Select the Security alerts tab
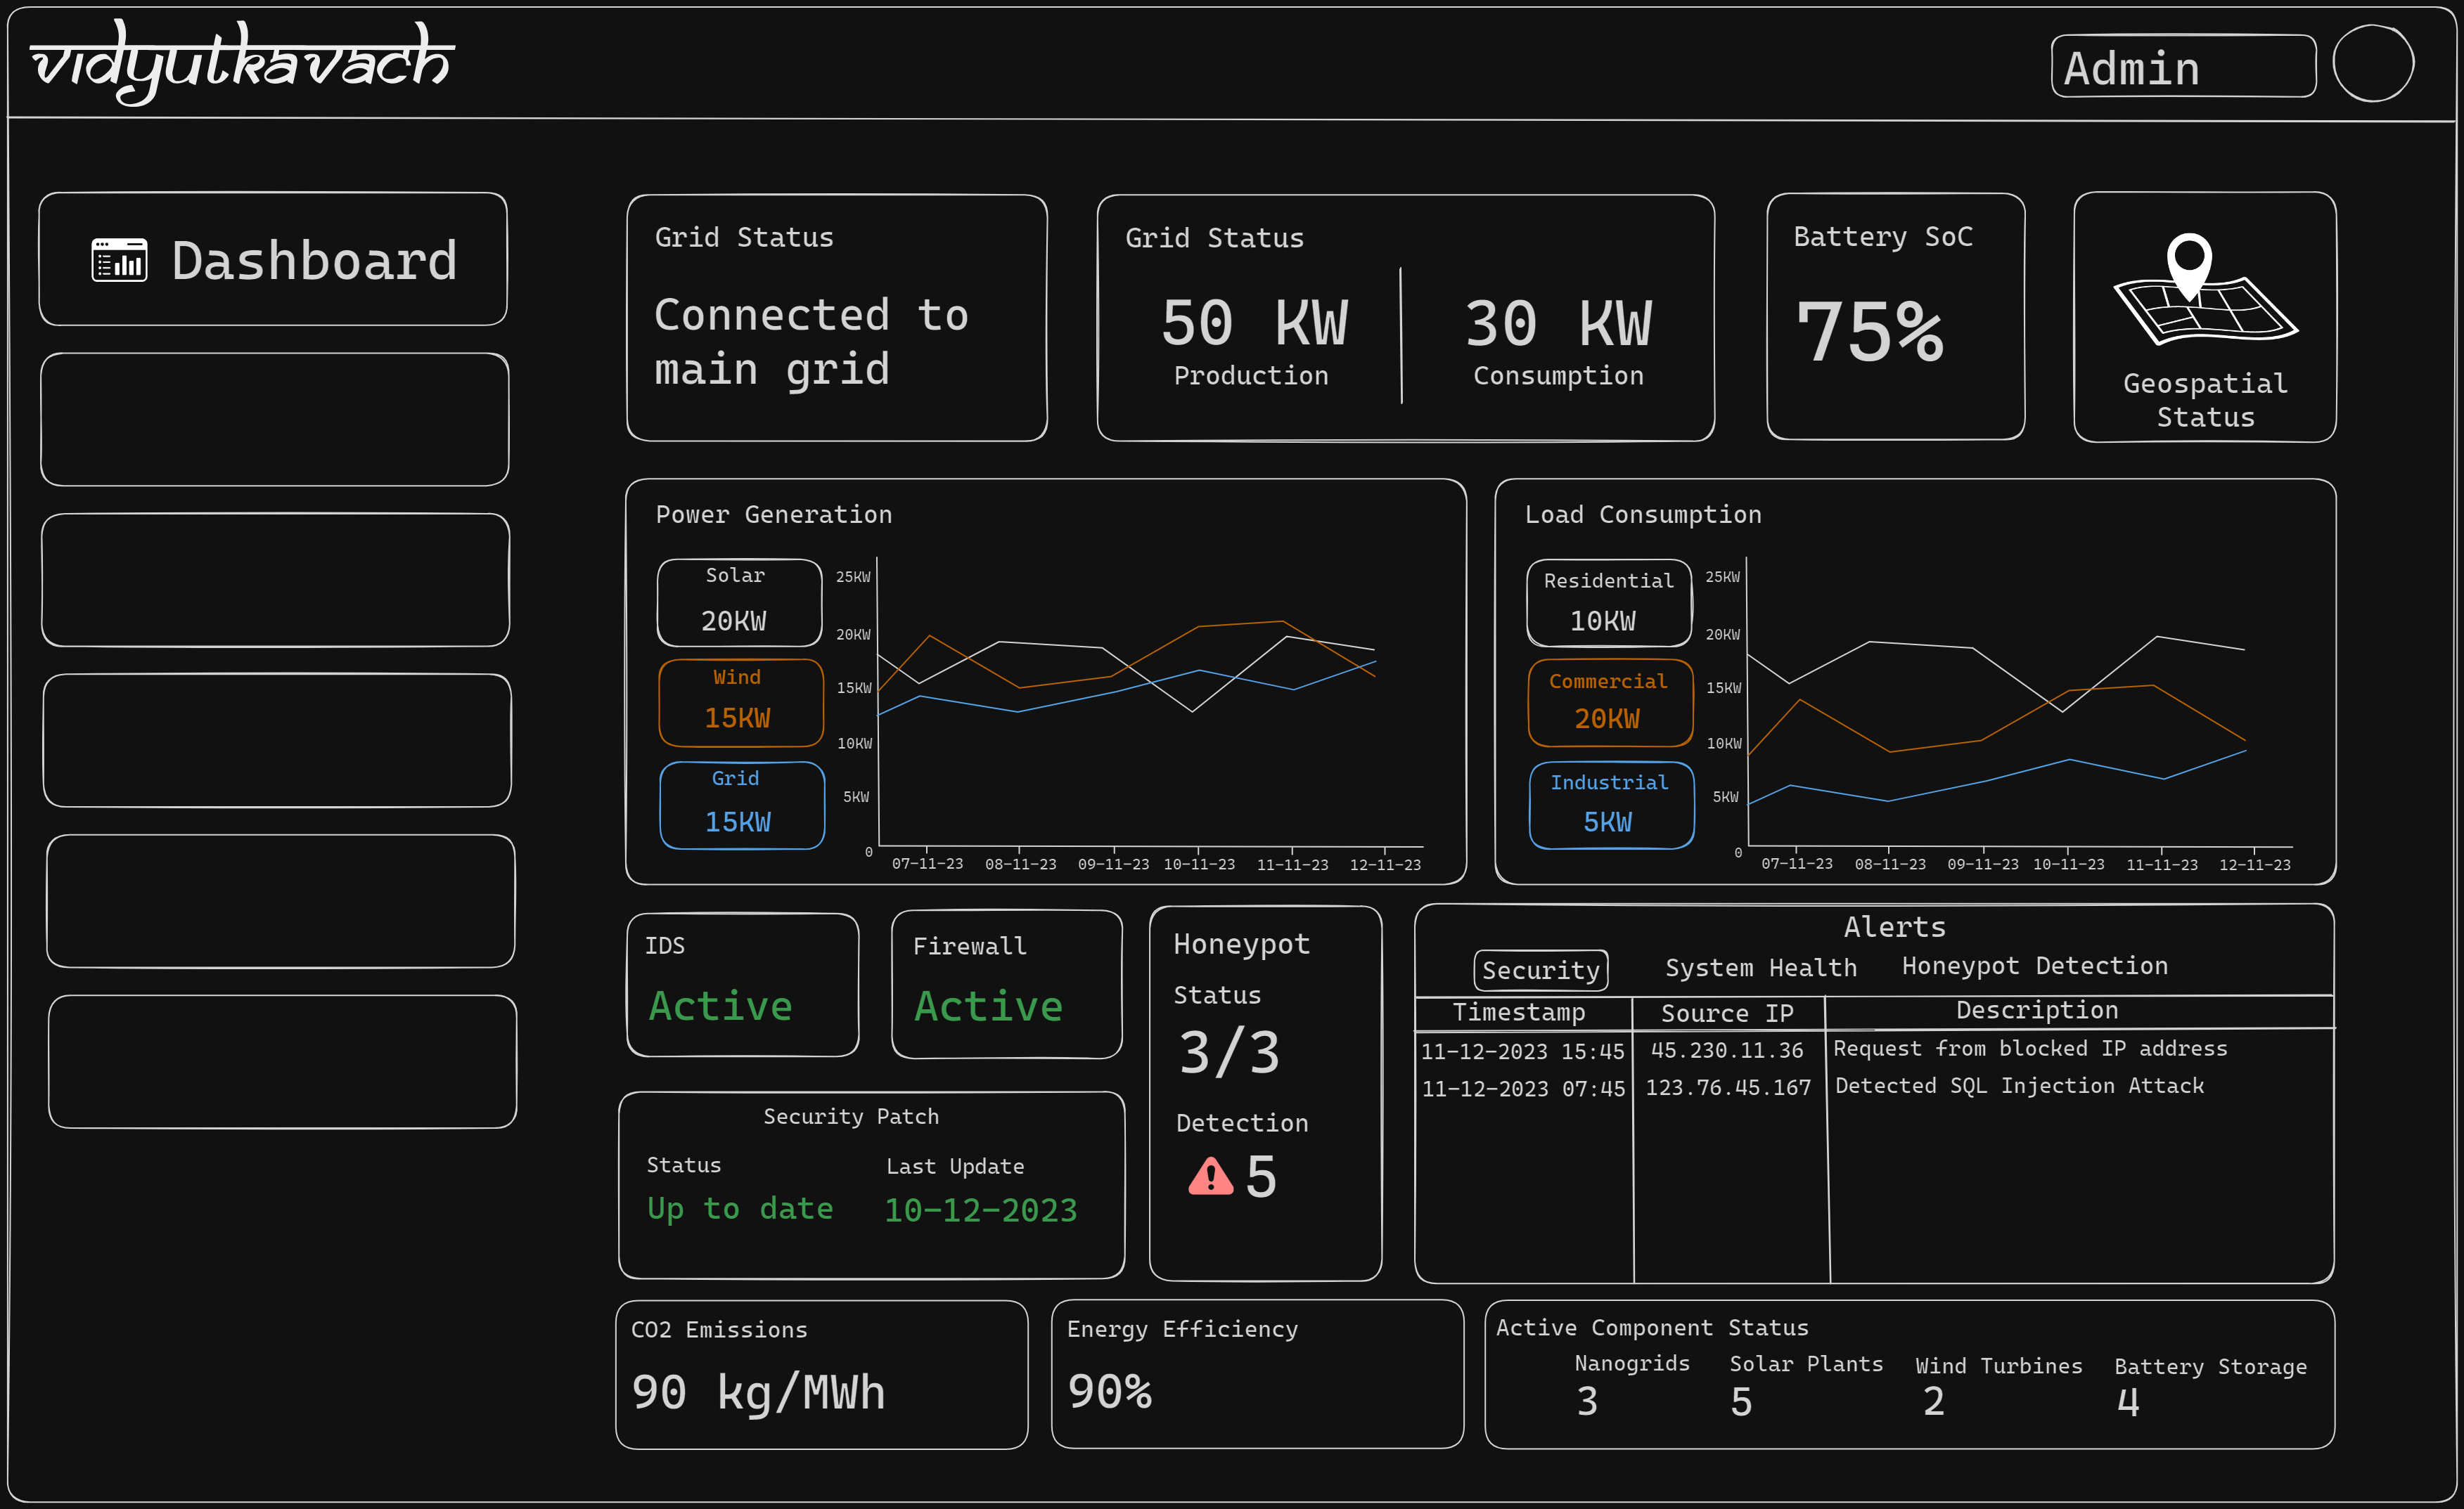The height and width of the screenshot is (1509, 2464). click(x=1540, y=971)
